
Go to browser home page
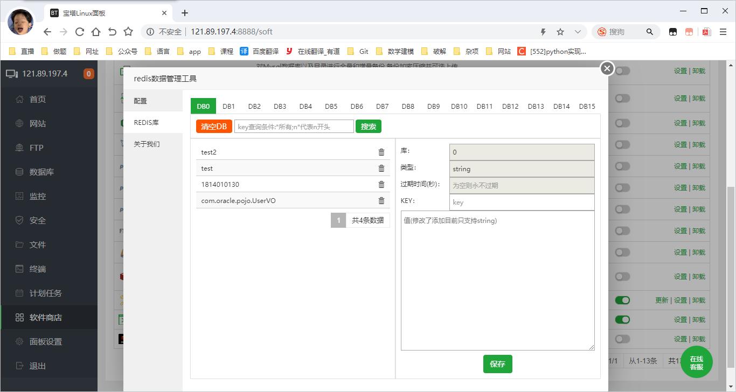click(96, 32)
